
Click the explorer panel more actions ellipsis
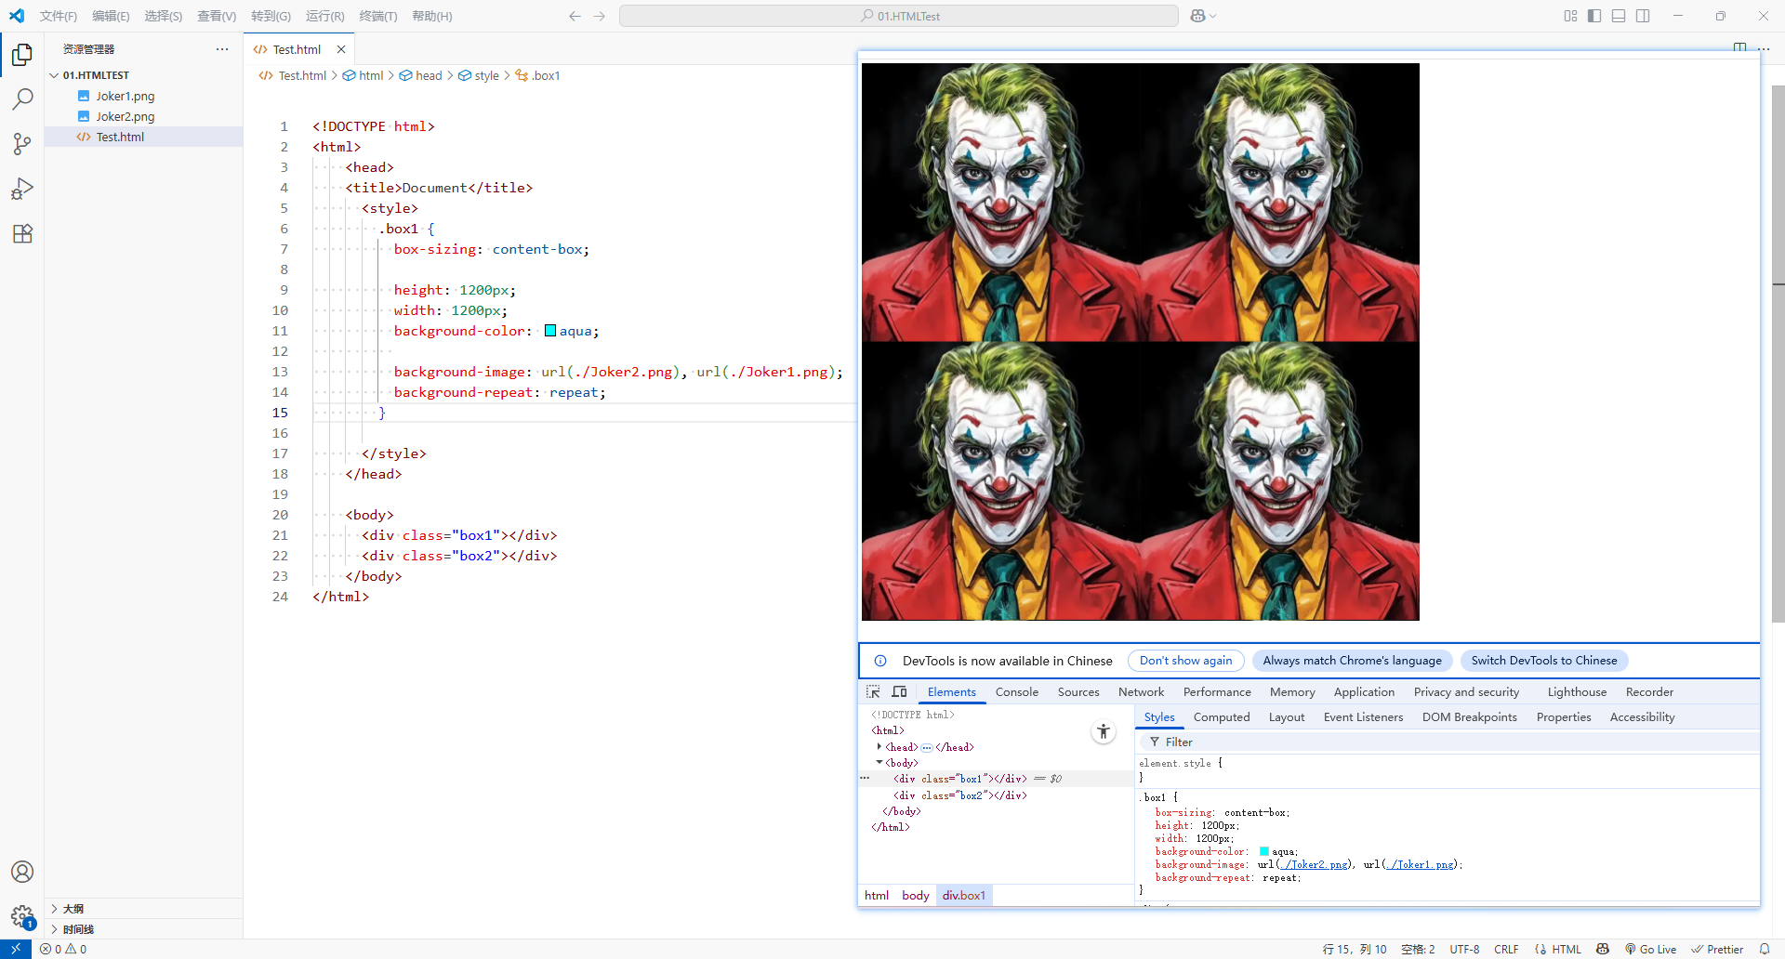click(222, 49)
